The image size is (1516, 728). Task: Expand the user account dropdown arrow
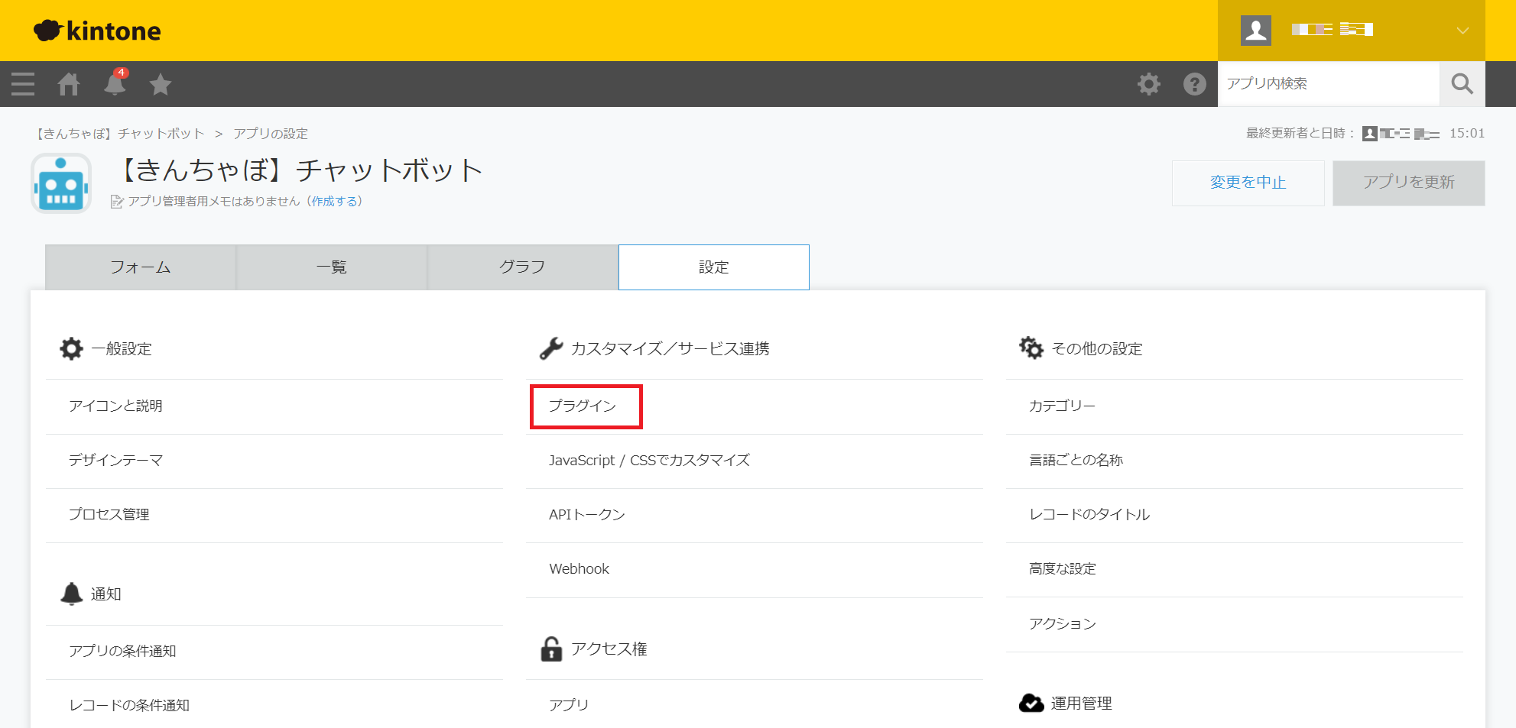1462,31
